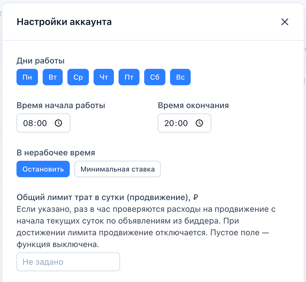Toggle the Сб working day

click(155, 77)
